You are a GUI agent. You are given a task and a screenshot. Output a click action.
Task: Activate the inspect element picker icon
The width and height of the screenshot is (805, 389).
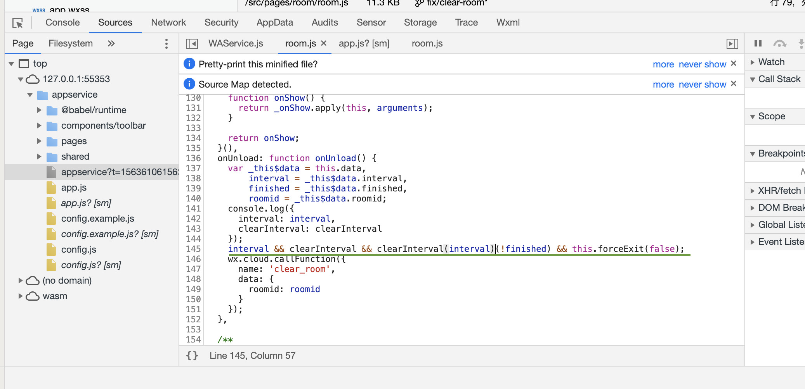tap(18, 23)
